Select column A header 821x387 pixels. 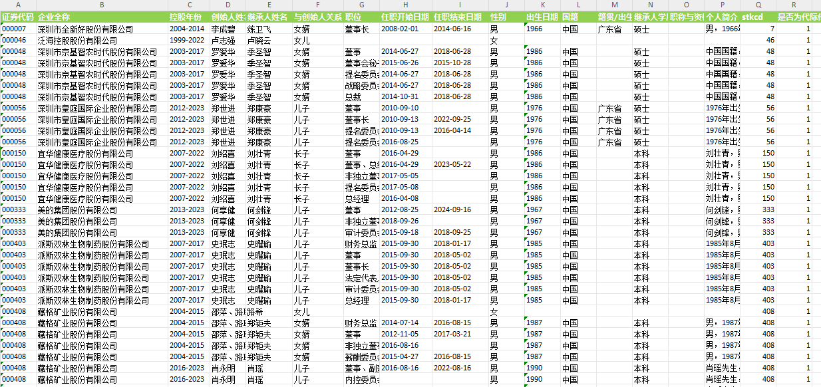18,5
